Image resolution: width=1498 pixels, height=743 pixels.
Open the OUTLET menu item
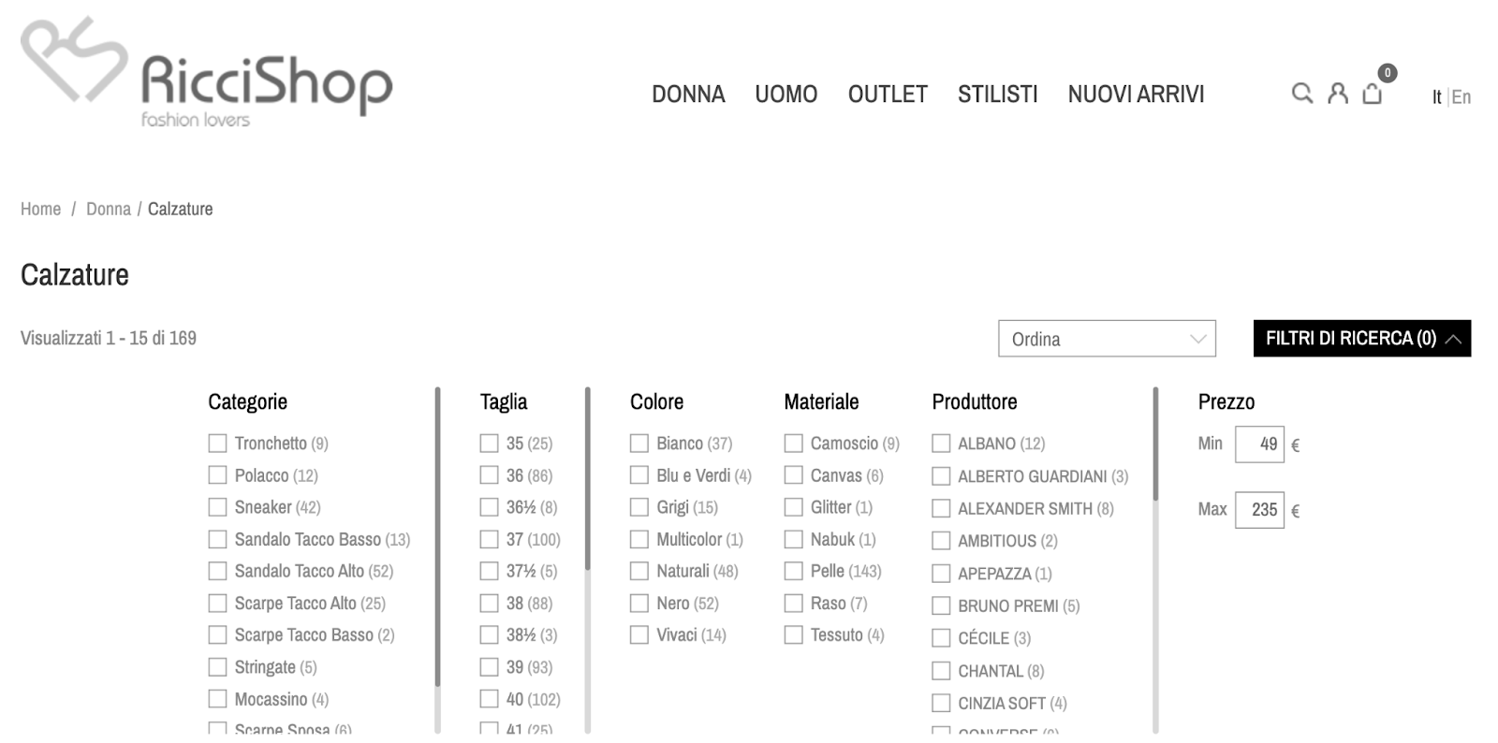888,95
